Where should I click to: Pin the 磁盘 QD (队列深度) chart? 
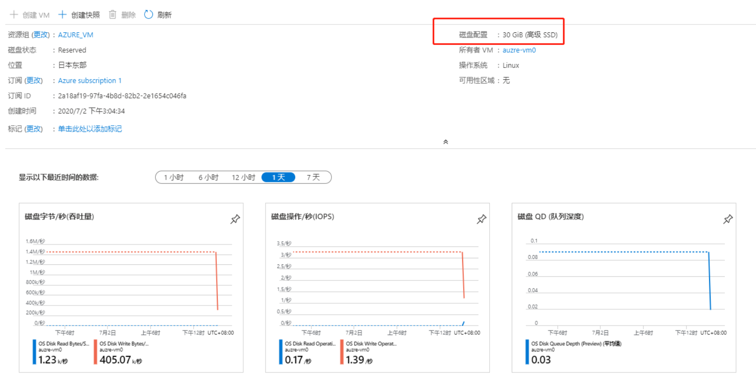pyautogui.click(x=728, y=219)
